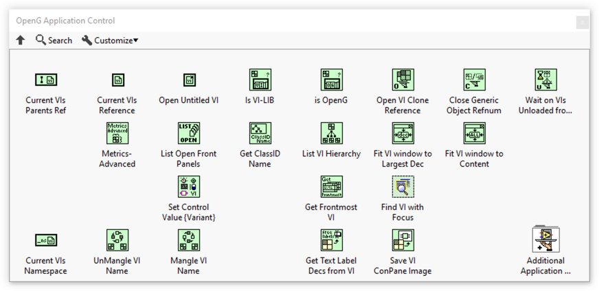Click the "OpenG Application Control" window title
The image size is (599, 291).
click(65, 21)
